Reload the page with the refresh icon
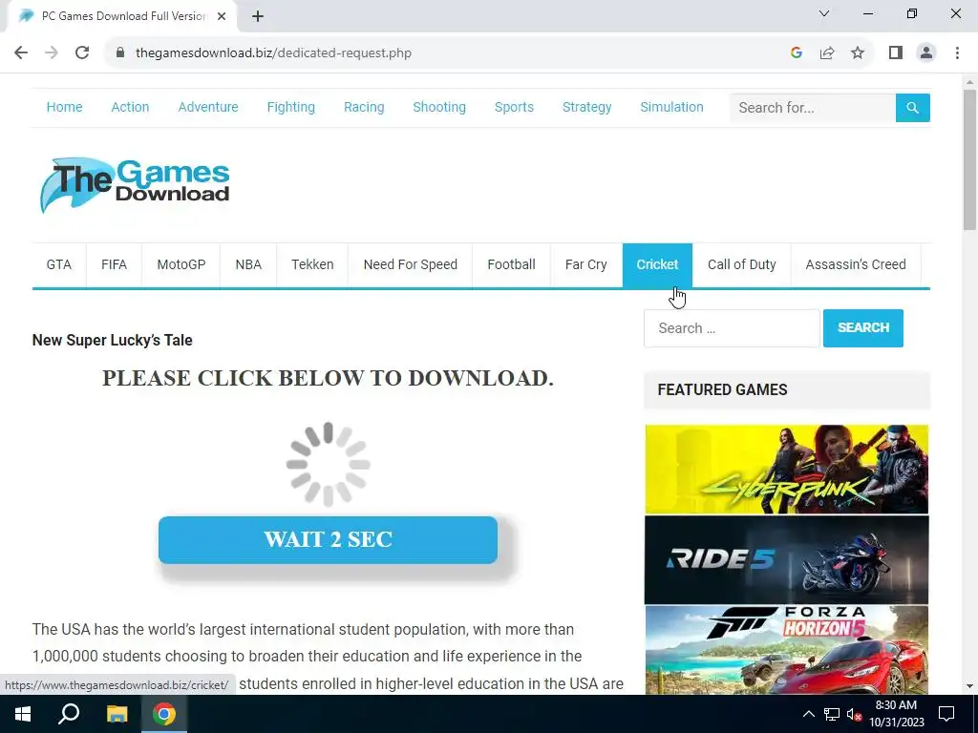 pos(82,53)
